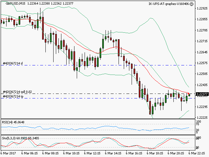Click the 6 Mar 16:15 time label
209x157 pixels.
[134, 153]
